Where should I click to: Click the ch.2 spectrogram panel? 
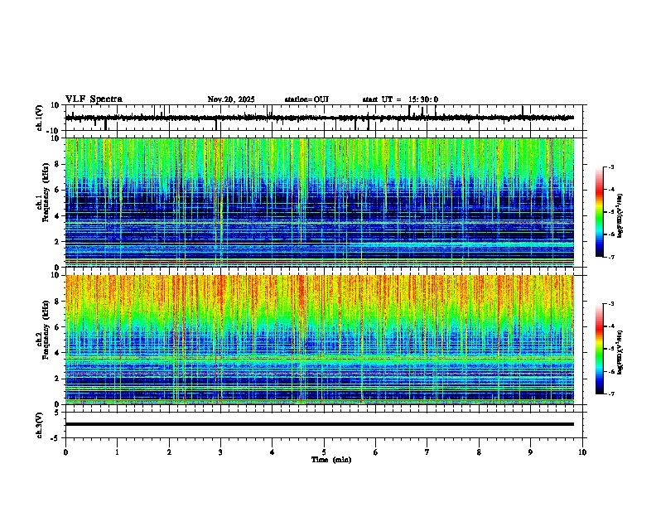[320, 340]
